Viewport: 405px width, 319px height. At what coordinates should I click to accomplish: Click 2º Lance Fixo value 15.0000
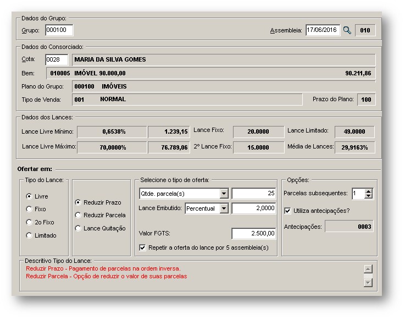[x=258, y=147]
